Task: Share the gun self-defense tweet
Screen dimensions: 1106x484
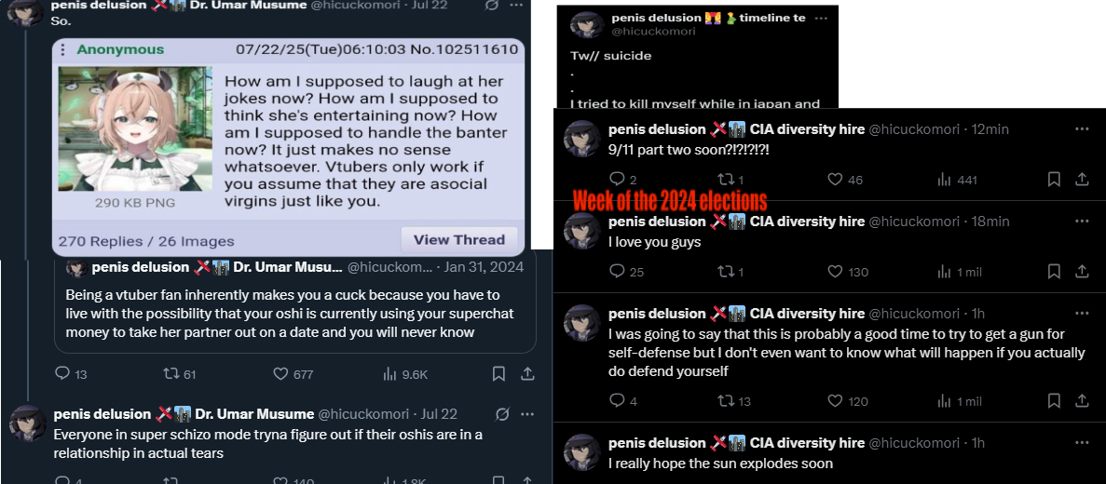Action: point(1082,401)
